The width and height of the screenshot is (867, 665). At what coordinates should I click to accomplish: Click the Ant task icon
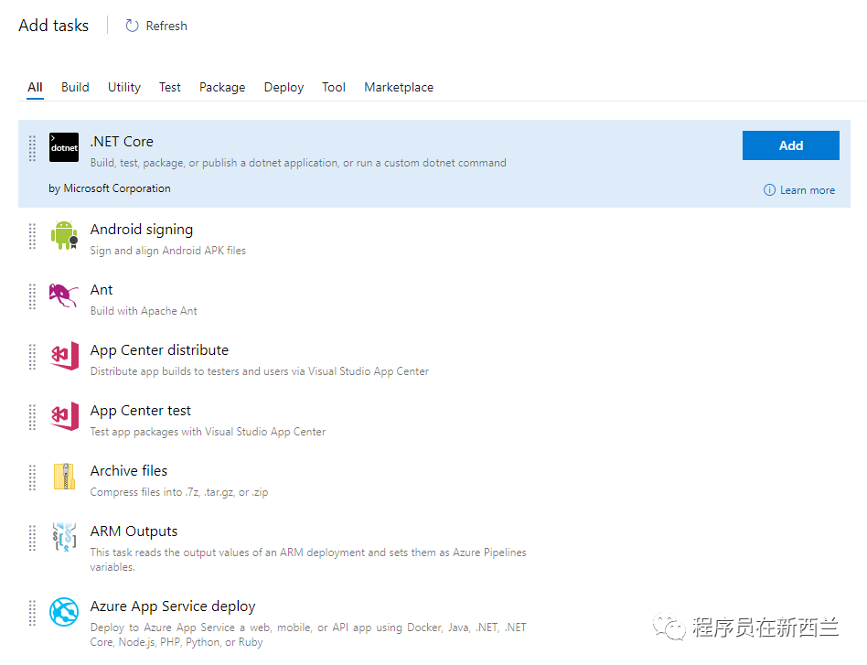(64, 295)
